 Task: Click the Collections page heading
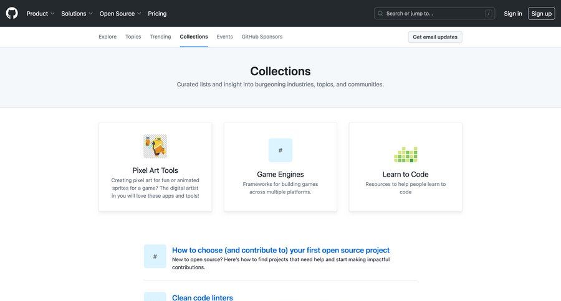[x=280, y=71]
